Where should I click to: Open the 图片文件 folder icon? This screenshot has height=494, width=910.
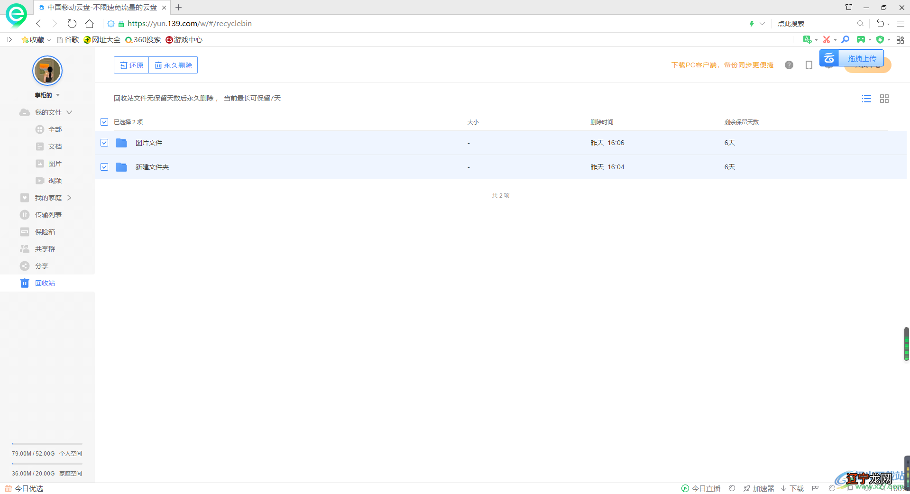(121, 143)
